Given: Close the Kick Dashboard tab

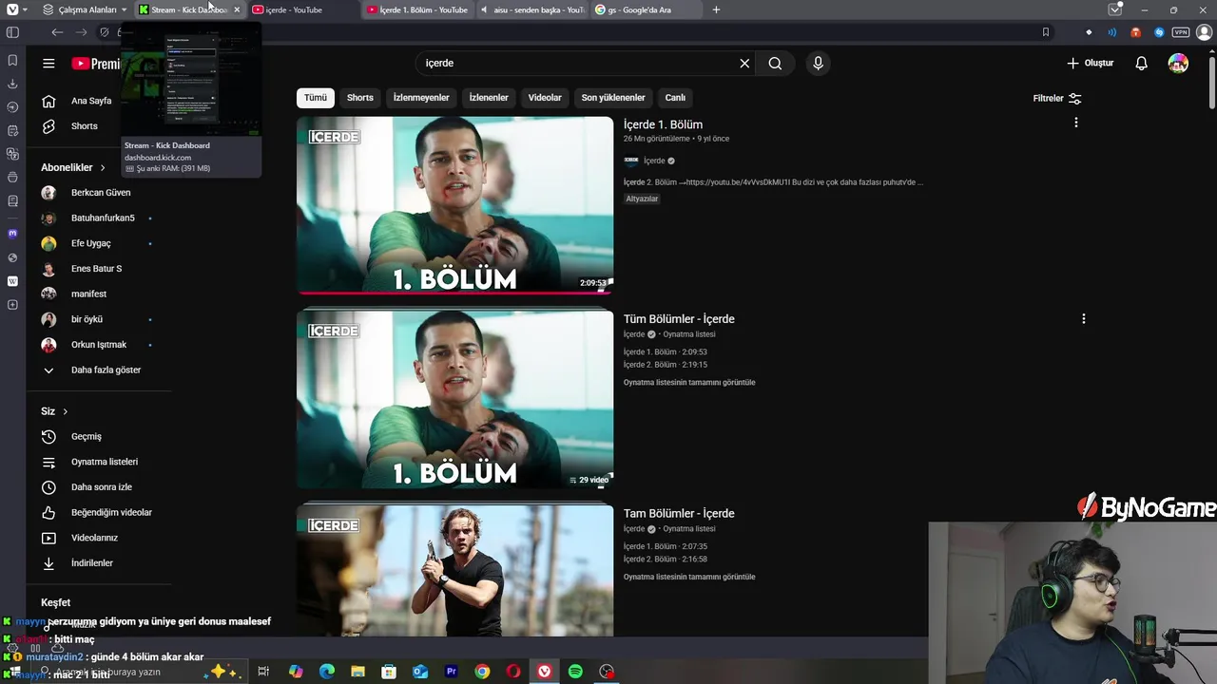Looking at the screenshot, I should coord(237,9).
